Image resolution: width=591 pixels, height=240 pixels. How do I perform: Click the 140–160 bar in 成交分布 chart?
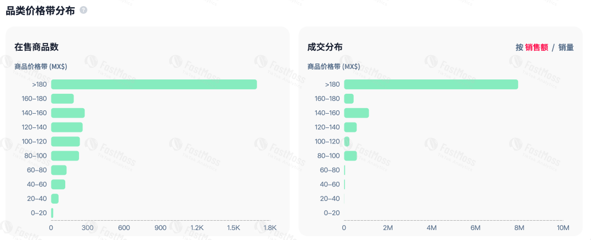[356, 113]
